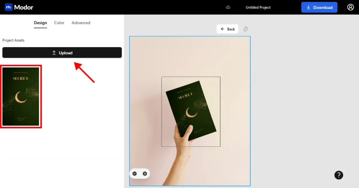
Task: Open the help question mark button
Action: [x=339, y=175]
